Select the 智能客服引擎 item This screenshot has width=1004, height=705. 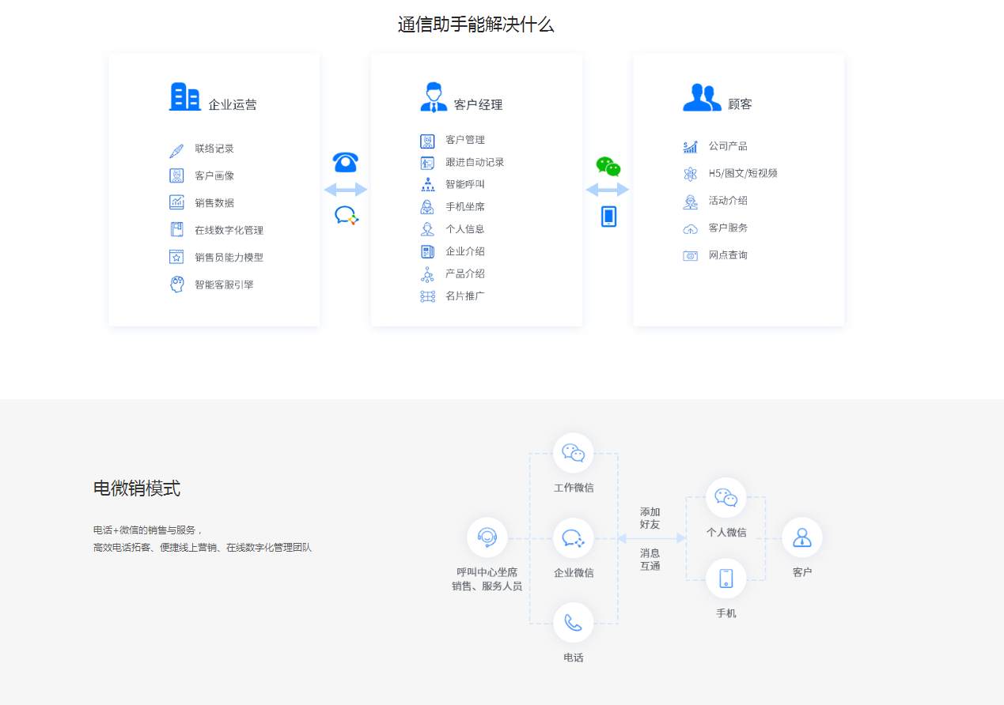[224, 285]
